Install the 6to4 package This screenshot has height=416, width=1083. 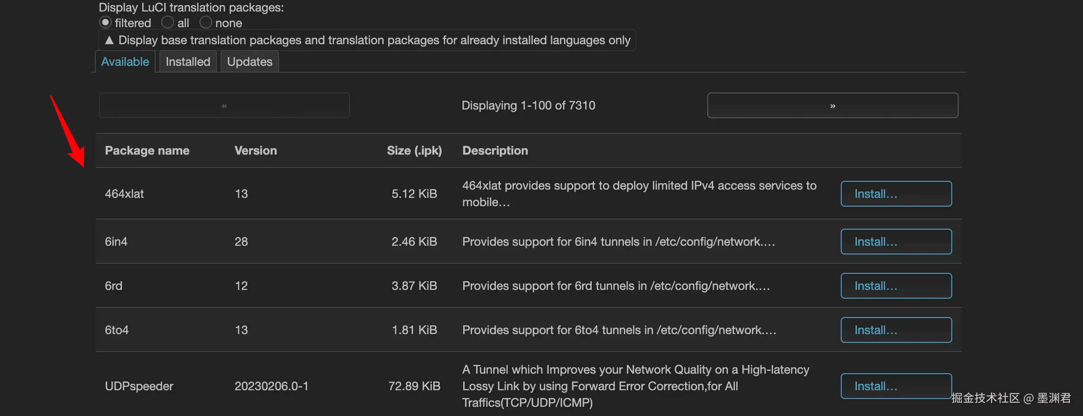point(896,330)
